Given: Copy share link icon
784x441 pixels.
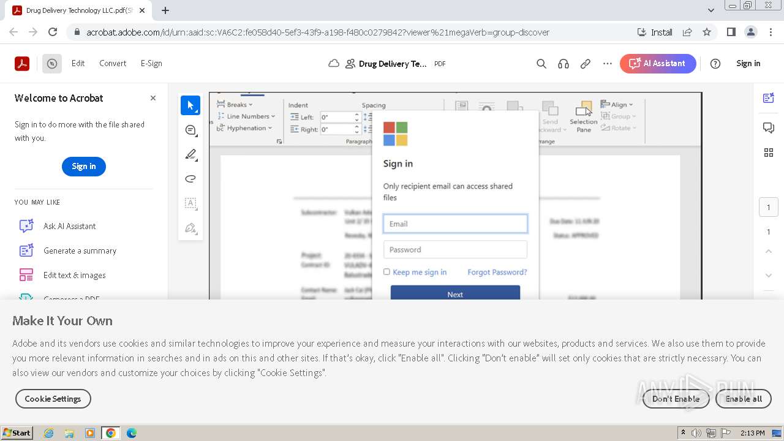Looking at the screenshot, I should (x=586, y=64).
